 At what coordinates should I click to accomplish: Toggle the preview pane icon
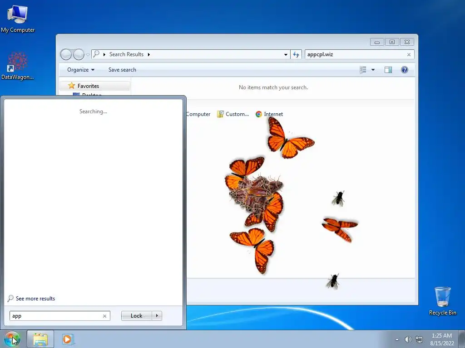pos(388,70)
